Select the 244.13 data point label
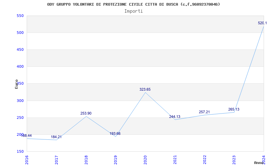 point(175,117)
